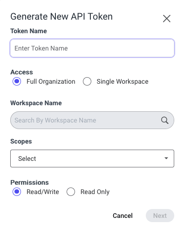Click the Next button
Screen dimensions: 184x238
(160, 216)
